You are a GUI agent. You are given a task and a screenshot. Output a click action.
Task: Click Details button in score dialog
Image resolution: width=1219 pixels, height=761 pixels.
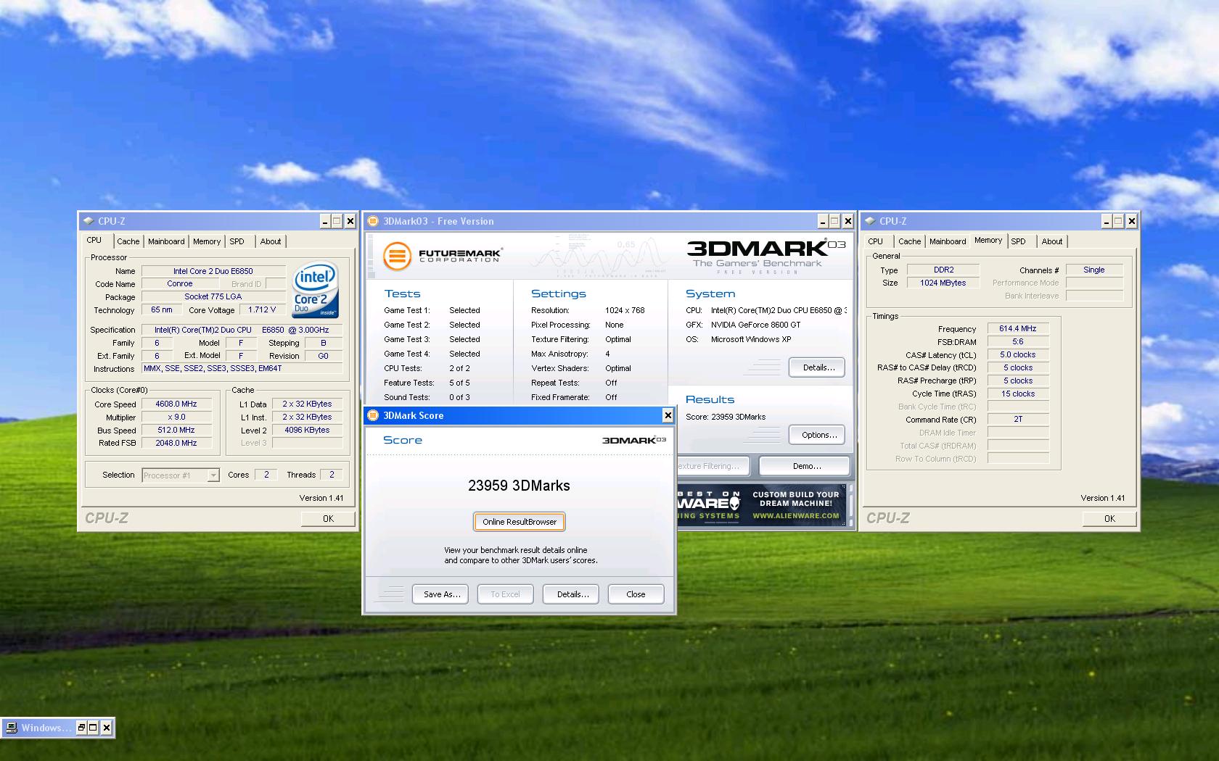[572, 594]
